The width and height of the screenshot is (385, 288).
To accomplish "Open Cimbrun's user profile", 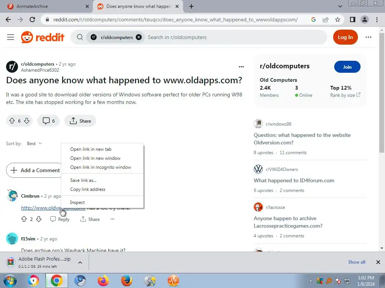I will [x=30, y=196].
